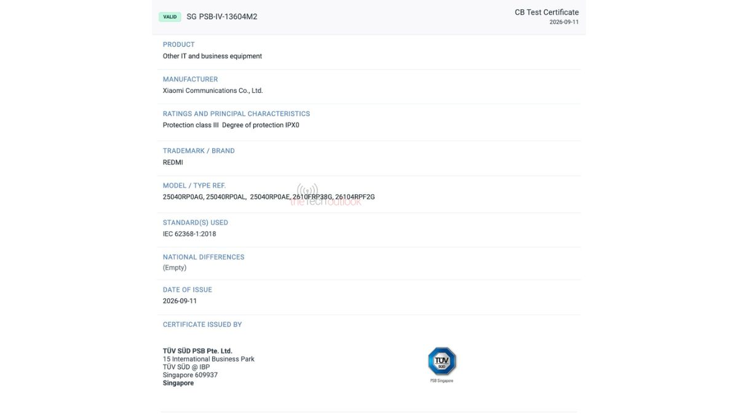
Task: Click the bold Singapore country line
Action: click(178, 383)
